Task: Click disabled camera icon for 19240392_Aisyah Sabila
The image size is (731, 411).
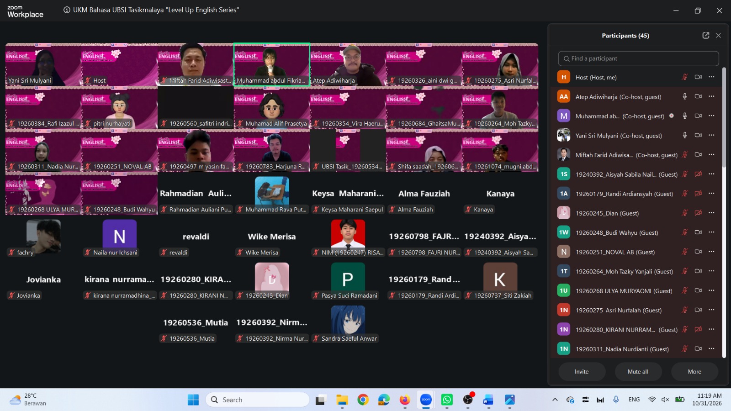Action: pos(698,174)
